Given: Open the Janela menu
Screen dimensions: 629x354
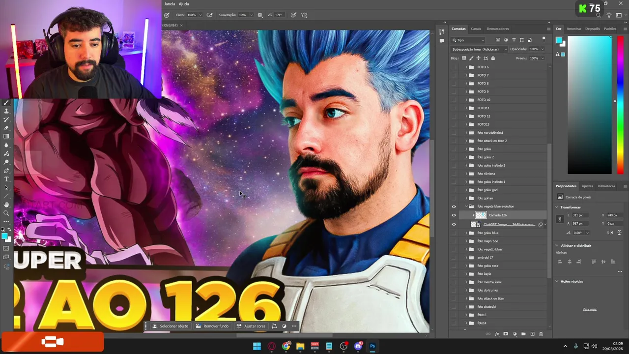Looking at the screenshot, I should pyautogui.click(x=170, y=4).
